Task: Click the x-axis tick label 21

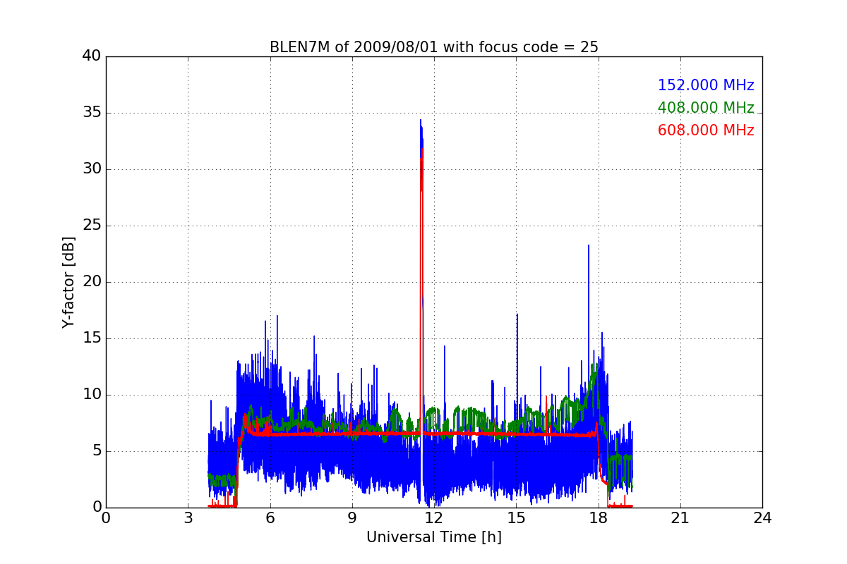Action: (x=680, y=518)
